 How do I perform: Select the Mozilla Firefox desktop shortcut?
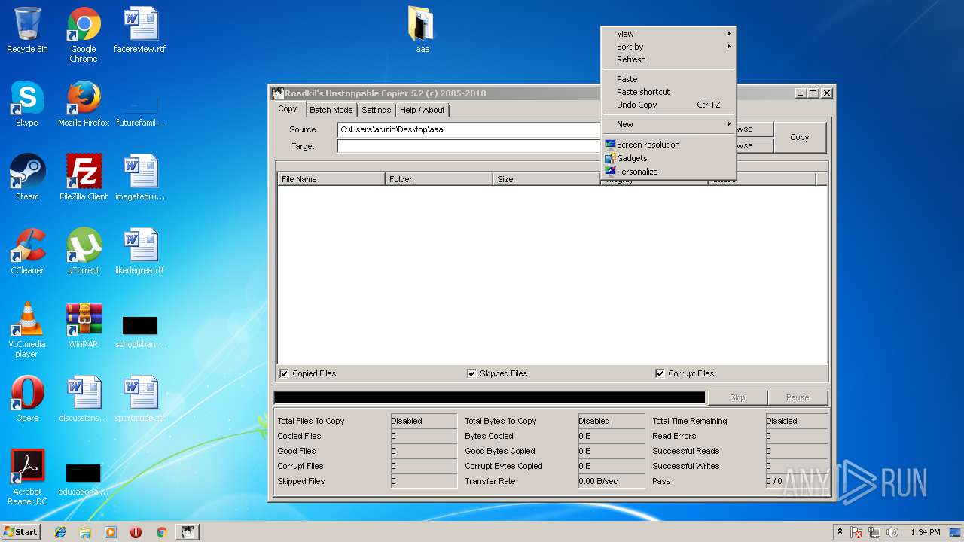[84, 104]
